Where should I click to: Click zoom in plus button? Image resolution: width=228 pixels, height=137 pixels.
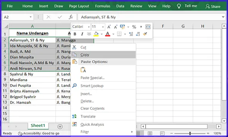[x=208, y=133]
